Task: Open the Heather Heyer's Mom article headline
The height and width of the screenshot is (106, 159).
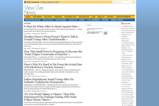Action: click(51, 38)
